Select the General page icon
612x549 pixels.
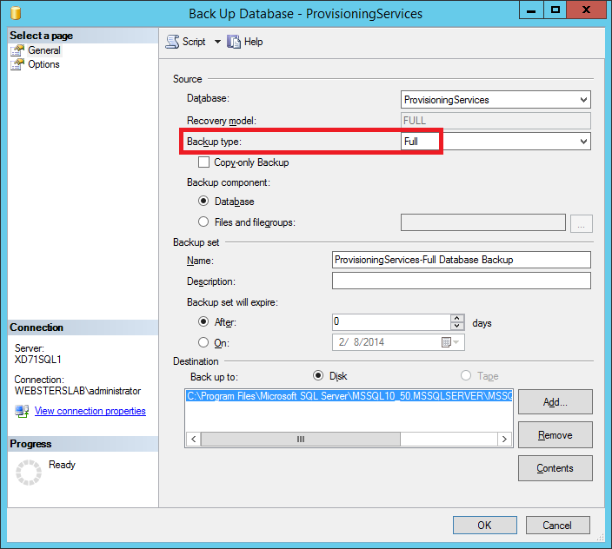point(17,50)
